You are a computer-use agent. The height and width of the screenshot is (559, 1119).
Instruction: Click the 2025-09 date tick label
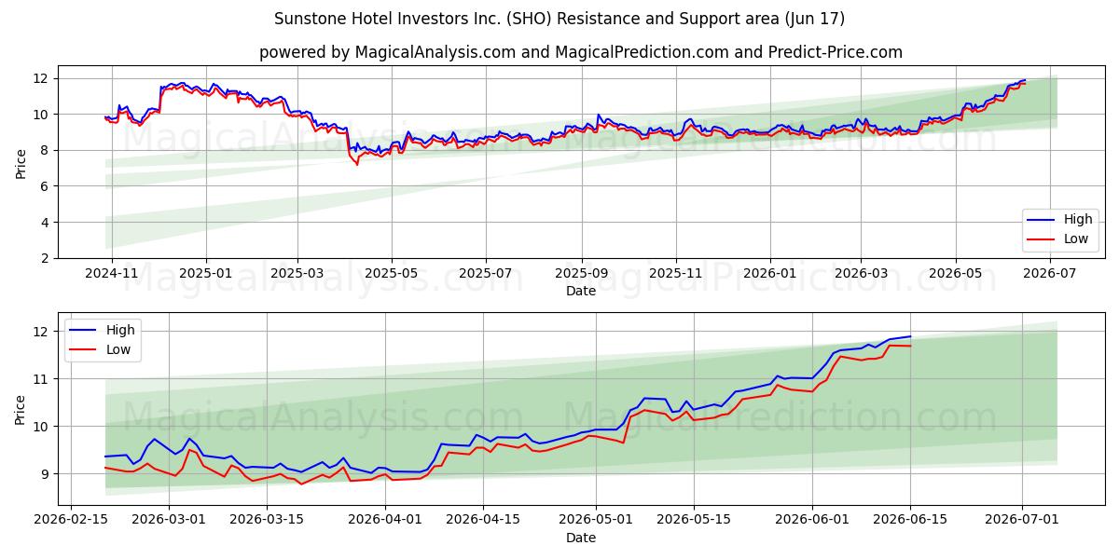pyautogui.click(x=582, y=274)
